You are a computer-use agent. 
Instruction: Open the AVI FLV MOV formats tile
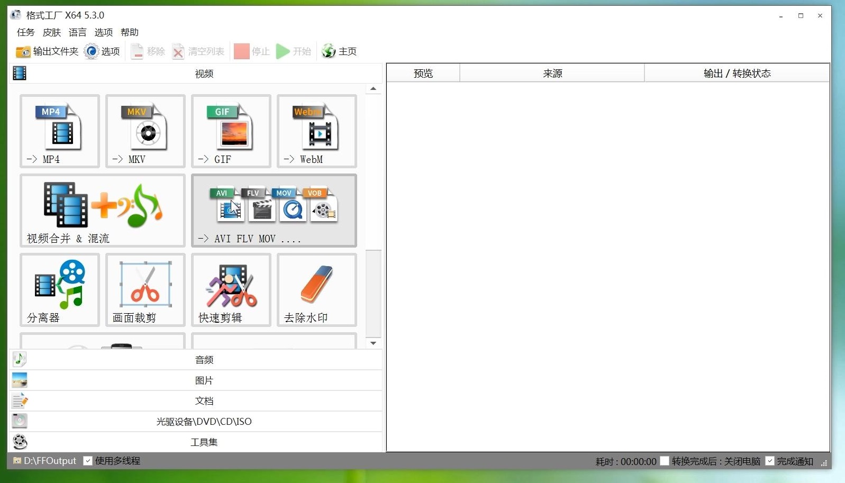pyautogui.click(x=274, y=211)
